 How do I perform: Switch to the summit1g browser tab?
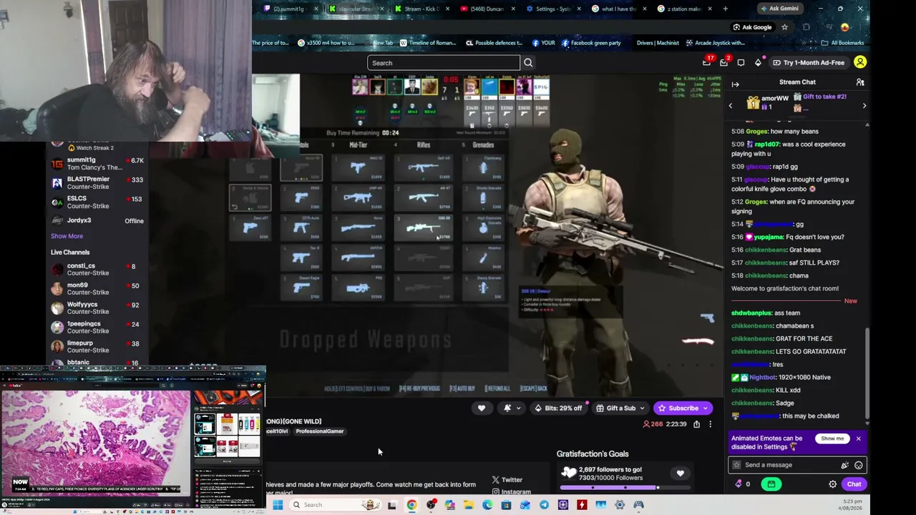[x=291, y=9]
